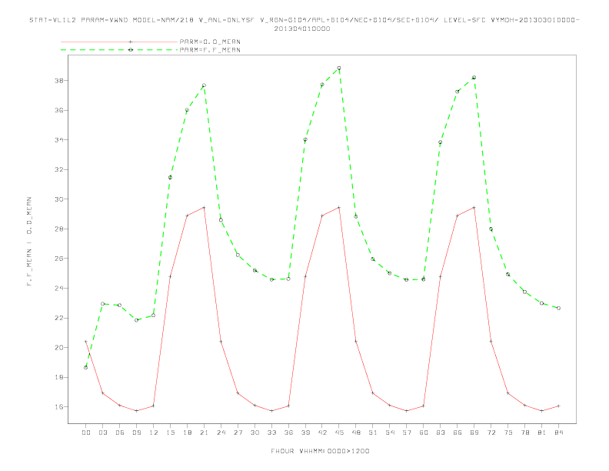Select red O.O_MEAN marker at hour 84

pyautogui.click(x=558, y=406)
